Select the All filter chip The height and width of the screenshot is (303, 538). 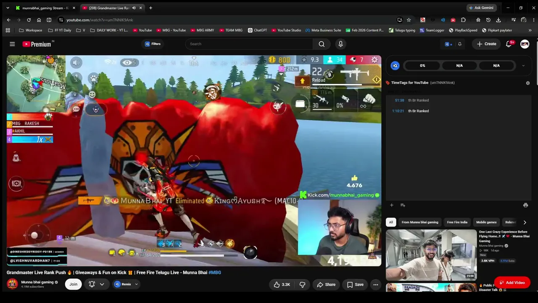391,222
